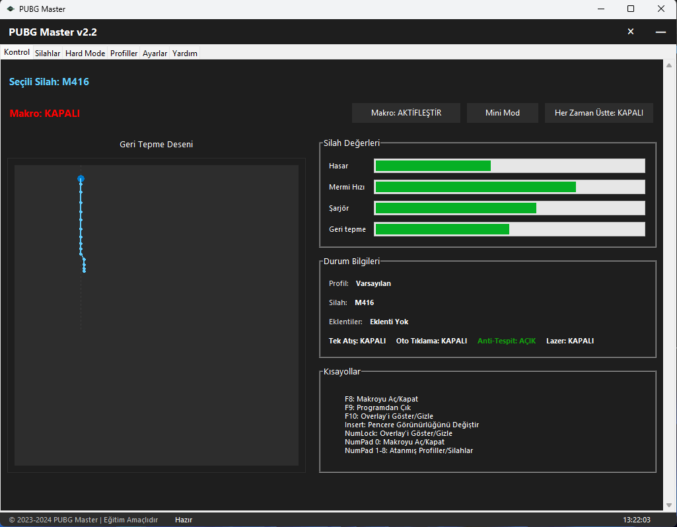Click the F10: Overlay'i Göster/Gizle line

point(389,417)
